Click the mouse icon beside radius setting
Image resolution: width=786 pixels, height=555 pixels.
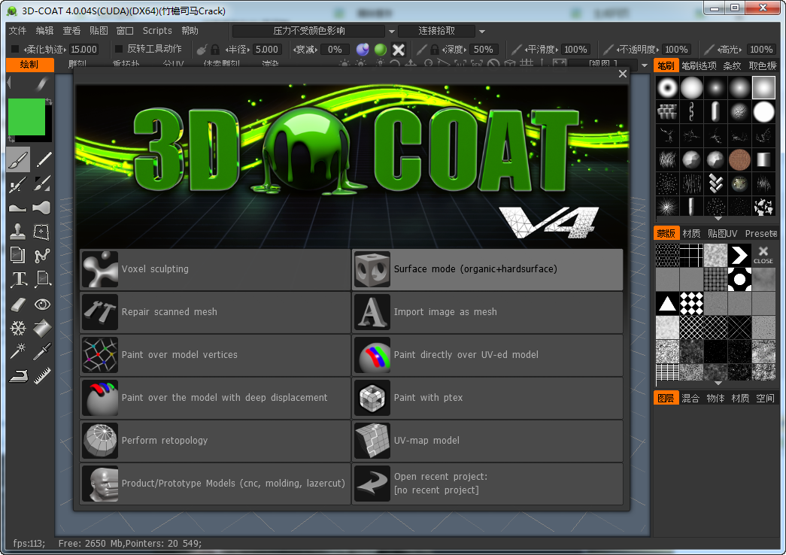[x=202, y=49]
